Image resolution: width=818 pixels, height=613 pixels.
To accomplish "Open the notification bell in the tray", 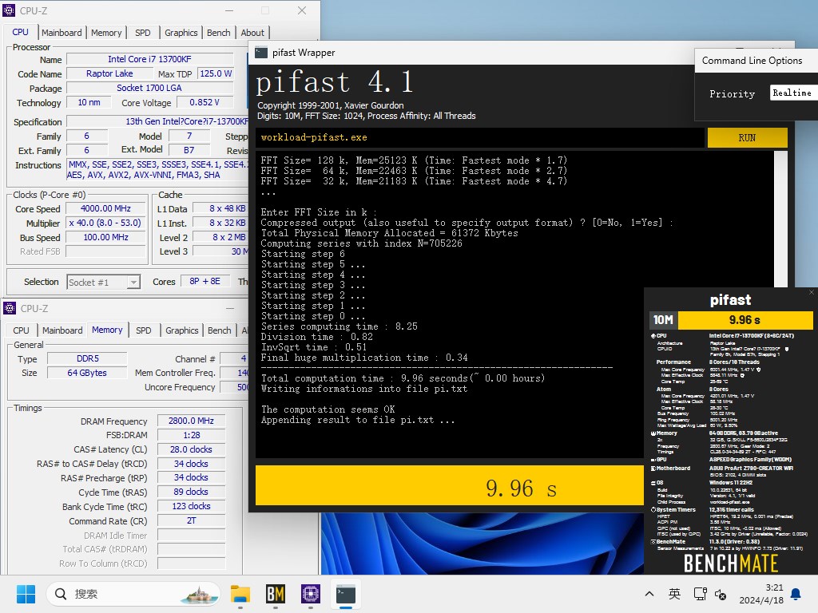I will click(796, 594).
